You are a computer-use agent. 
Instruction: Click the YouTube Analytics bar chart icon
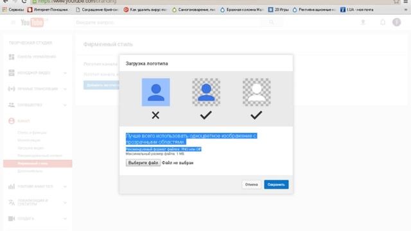click(12, 187)
